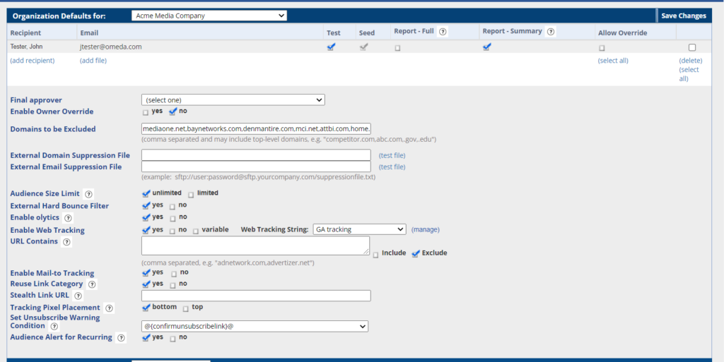Click the delete link
This screenshot has width=724, height=362.
690,61
